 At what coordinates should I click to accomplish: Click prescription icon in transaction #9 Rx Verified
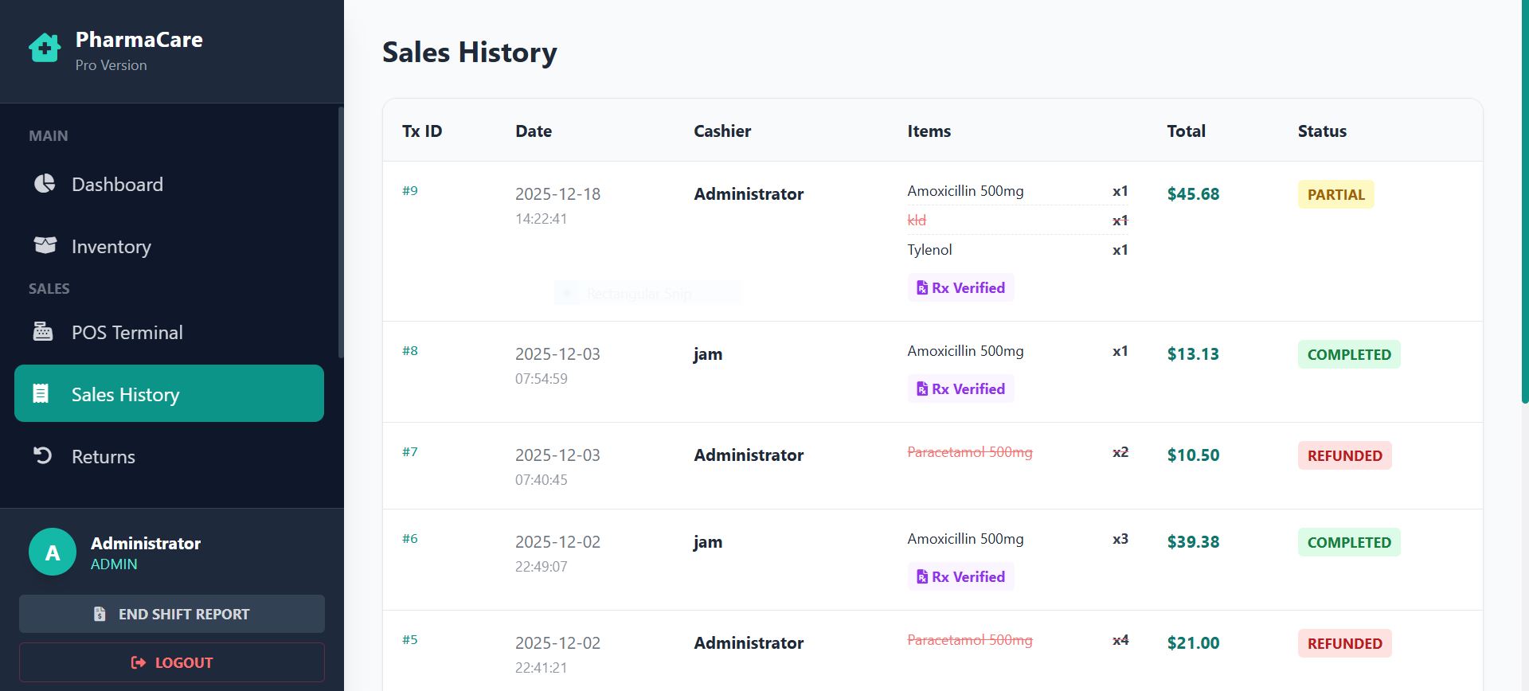[922, 288]
